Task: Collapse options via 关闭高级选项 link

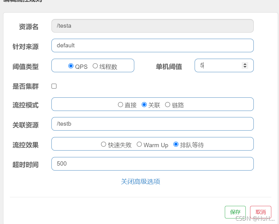Action: click(140, 182)
